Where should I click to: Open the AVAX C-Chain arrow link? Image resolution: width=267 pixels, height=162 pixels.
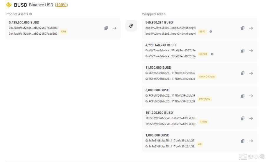click(x=251, y=73)
